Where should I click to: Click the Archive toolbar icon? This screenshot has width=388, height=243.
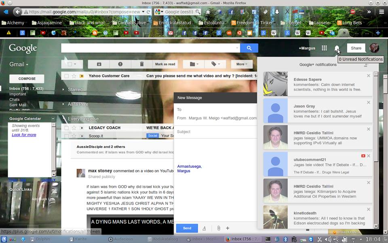click(99, 64)
